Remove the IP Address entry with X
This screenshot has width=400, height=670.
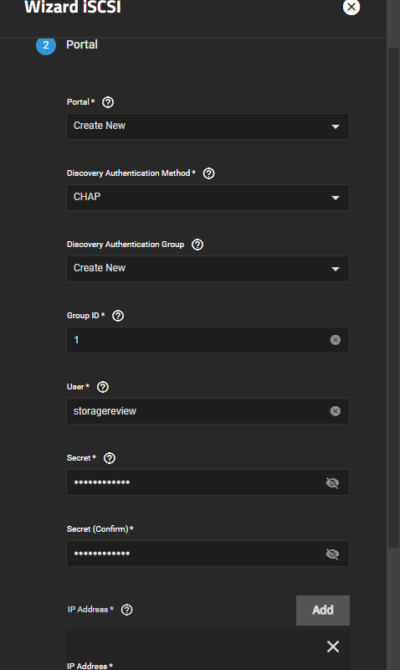[x=333, y=646]
